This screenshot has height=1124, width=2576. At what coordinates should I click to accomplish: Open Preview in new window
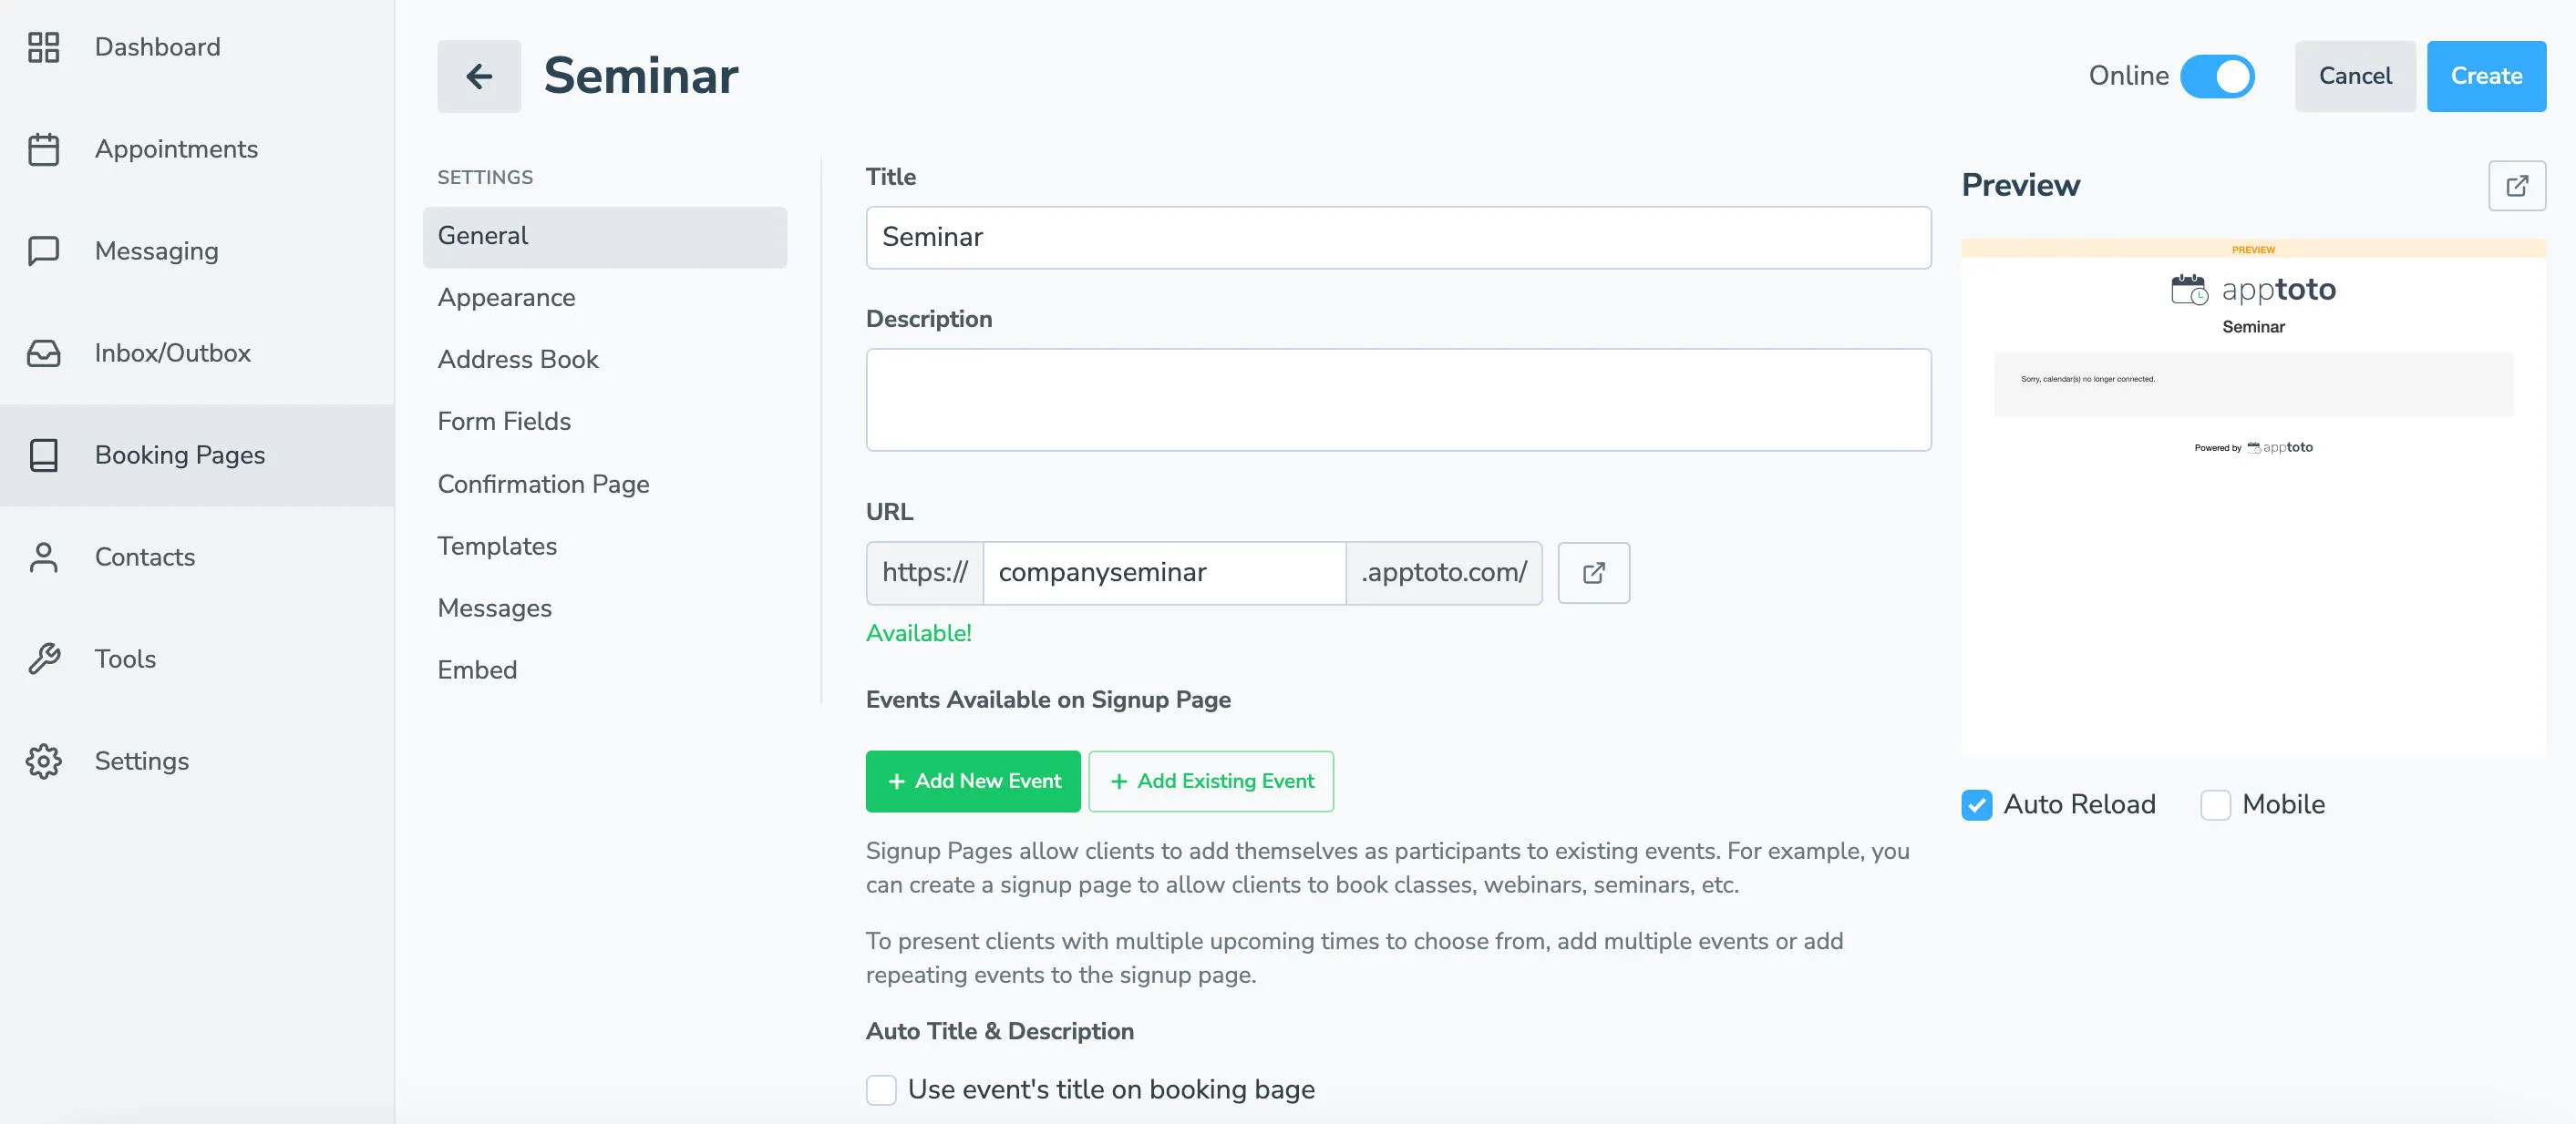[x=2518, y=185]
